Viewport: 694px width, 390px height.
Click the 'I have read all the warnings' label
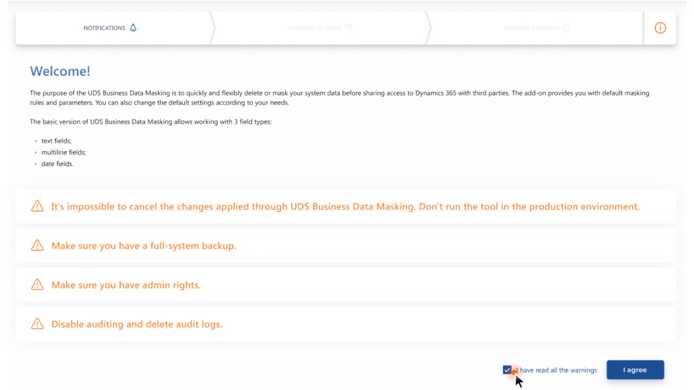[557, 370]
